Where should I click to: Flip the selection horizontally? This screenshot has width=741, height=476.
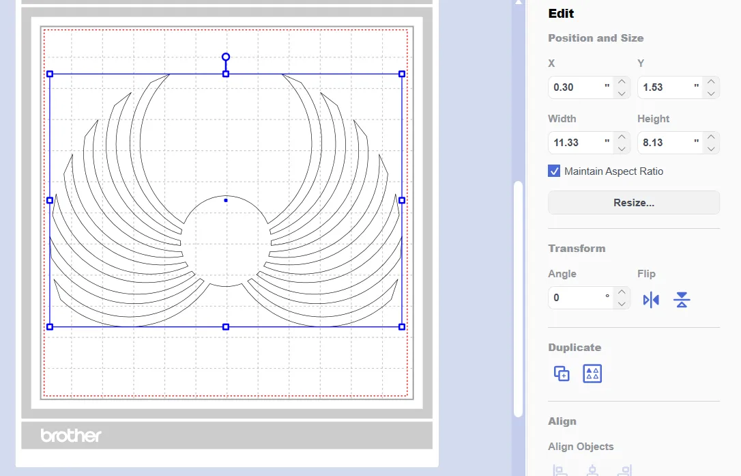point(651,300)
